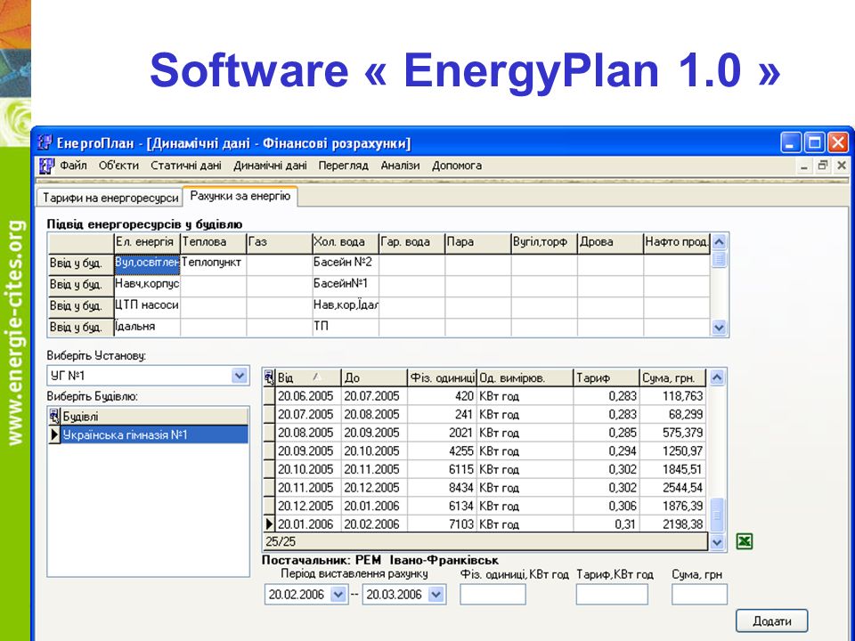Click dropdown arrow beside 25/25 record counter

click(717, 542)
